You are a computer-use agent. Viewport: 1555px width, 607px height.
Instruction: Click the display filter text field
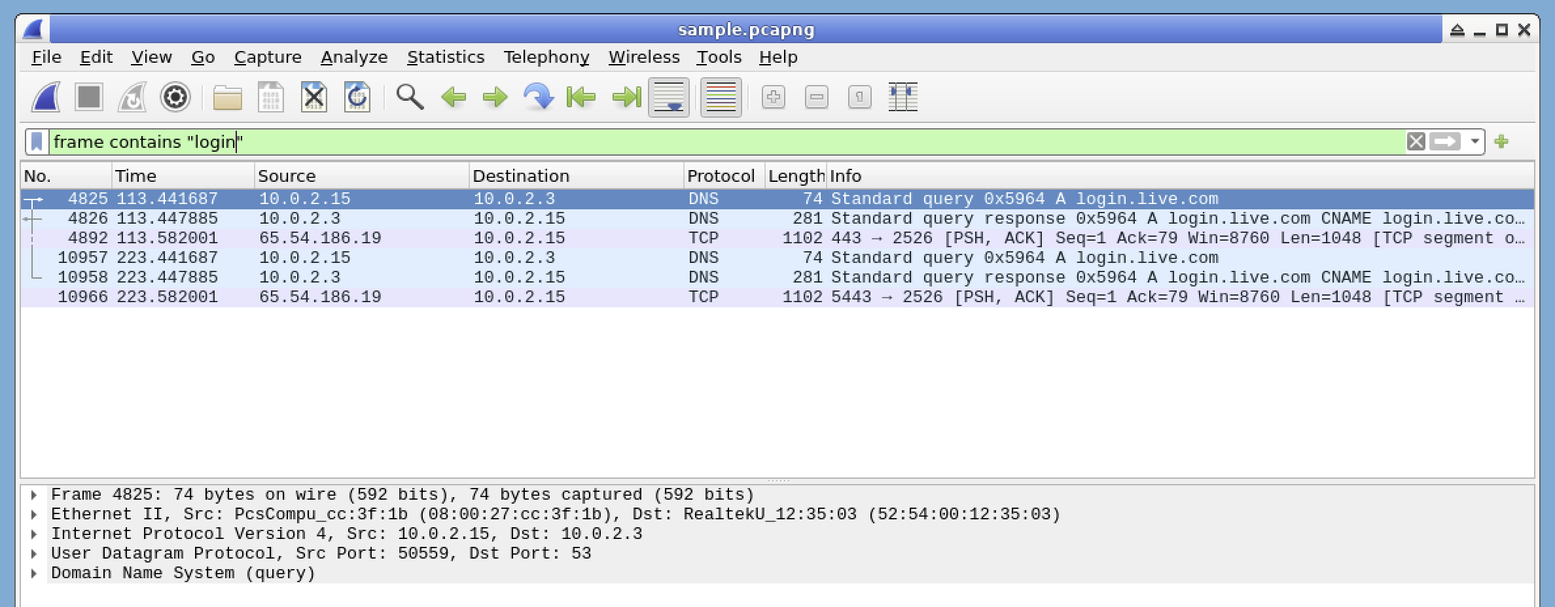726,142
